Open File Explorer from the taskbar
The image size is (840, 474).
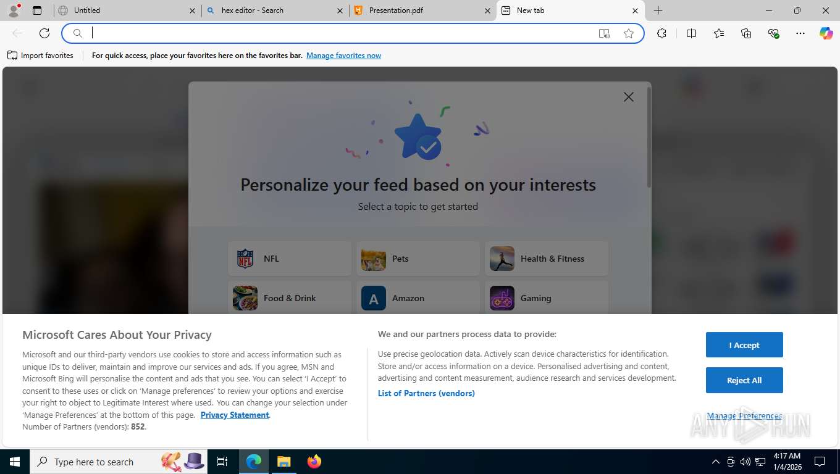click(x=283, y=462)
